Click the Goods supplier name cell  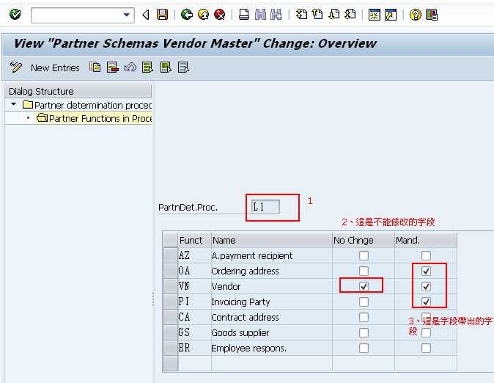272,332
